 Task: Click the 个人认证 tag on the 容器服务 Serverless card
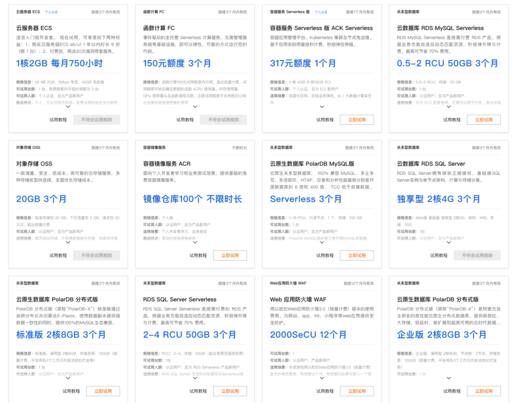click(x=321, y=12)
